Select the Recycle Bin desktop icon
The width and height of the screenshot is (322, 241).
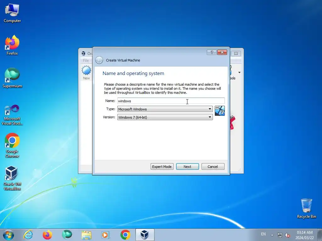[306, 208]
